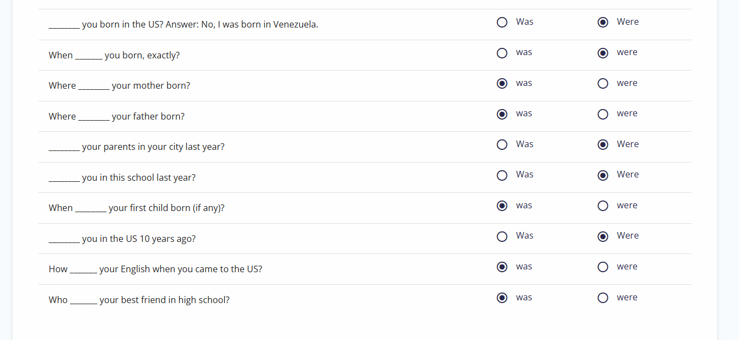Screen dimensions: 739x340
Task: Mark 'were' for 'your father born' question
Action: tap(603, 114)
